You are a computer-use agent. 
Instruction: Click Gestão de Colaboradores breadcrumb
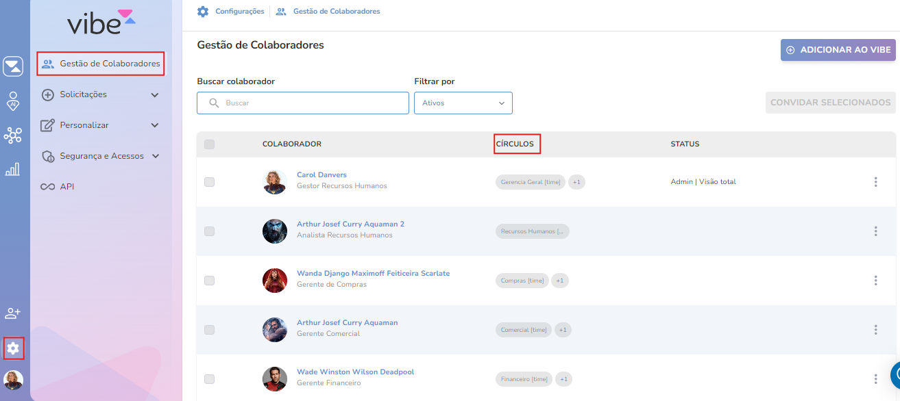[x=337, y=12]
